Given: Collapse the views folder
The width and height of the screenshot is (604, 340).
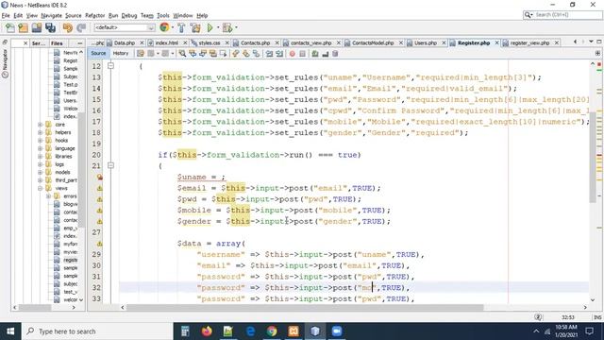Looking at the screenshot, I should (40, 188).
